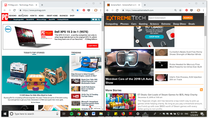Open the Edge Browser Chromium article link
This screenshot has height=118, width=208.
[84, 75]
